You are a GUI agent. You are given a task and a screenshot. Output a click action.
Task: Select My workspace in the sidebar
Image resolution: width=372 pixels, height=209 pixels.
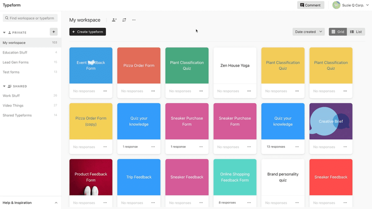(x=31, y=43)
